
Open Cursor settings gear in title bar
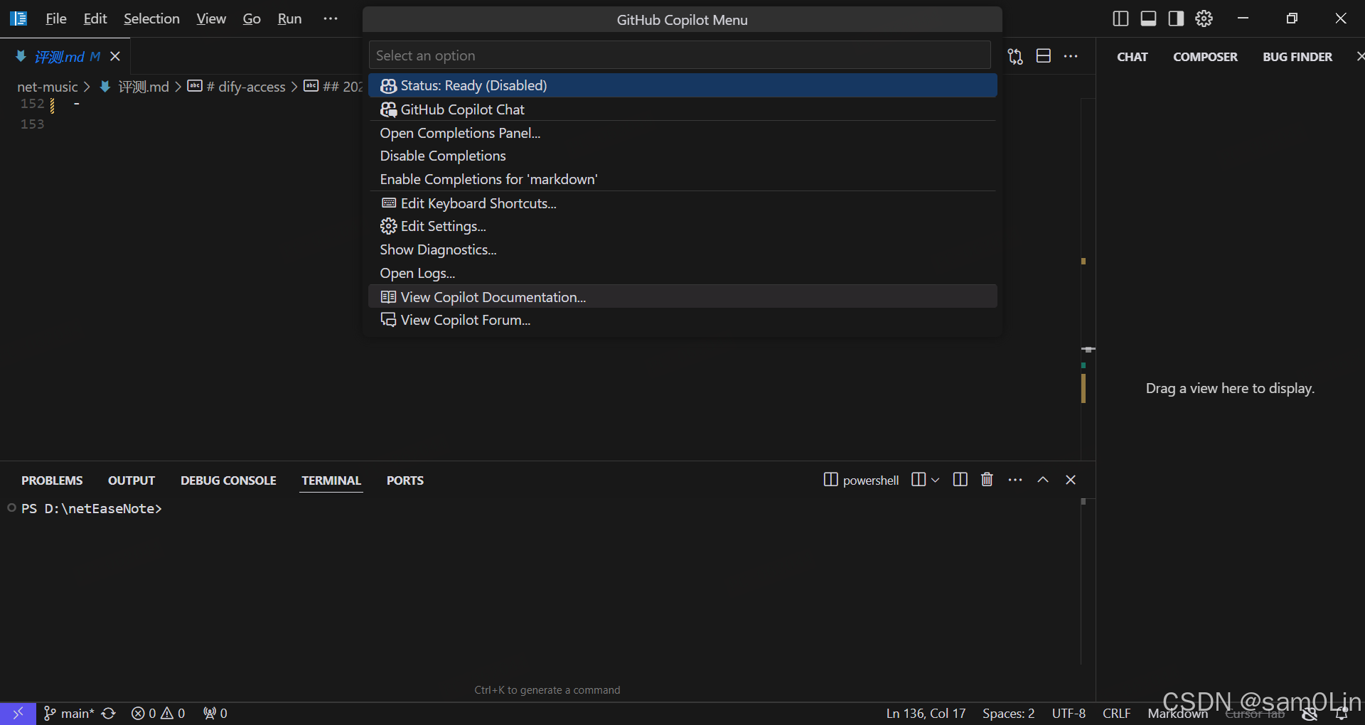[1204, 18]
